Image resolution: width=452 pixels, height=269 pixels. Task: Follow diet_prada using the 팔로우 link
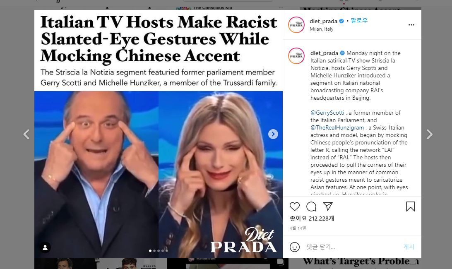click(x=359, y=21)
